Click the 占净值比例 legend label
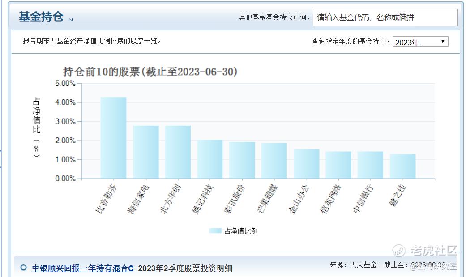Screen dimensions: 466x277 click(x=241, y=231)
